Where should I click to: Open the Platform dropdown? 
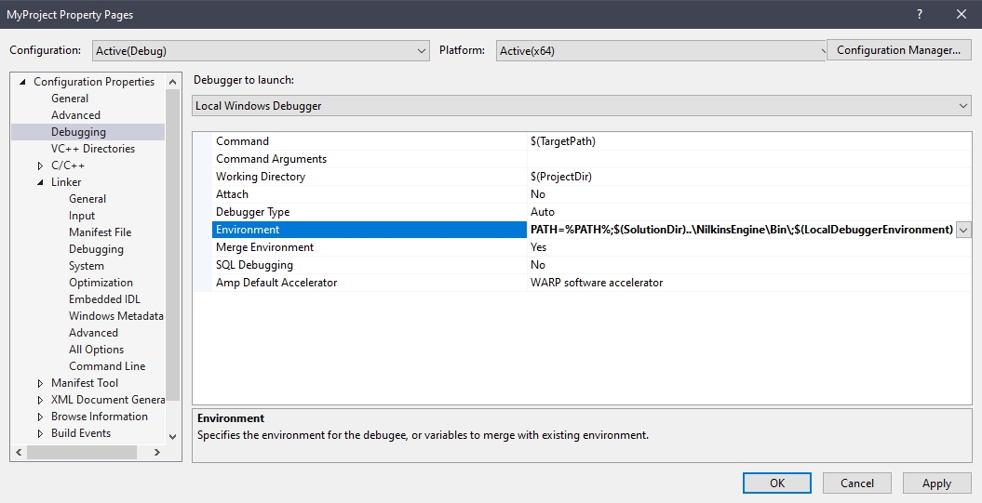coord(662,51)
